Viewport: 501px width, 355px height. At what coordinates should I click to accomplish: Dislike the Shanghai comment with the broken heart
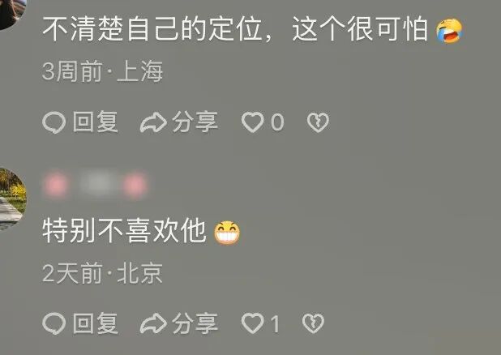[x=318, y=122]
